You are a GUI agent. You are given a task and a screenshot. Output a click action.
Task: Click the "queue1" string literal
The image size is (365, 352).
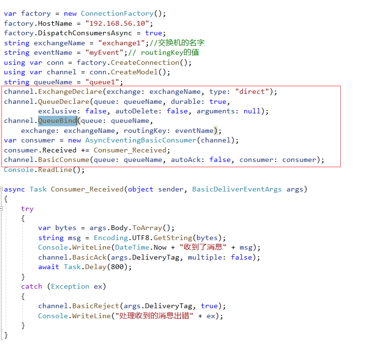[x=102, y=82]
